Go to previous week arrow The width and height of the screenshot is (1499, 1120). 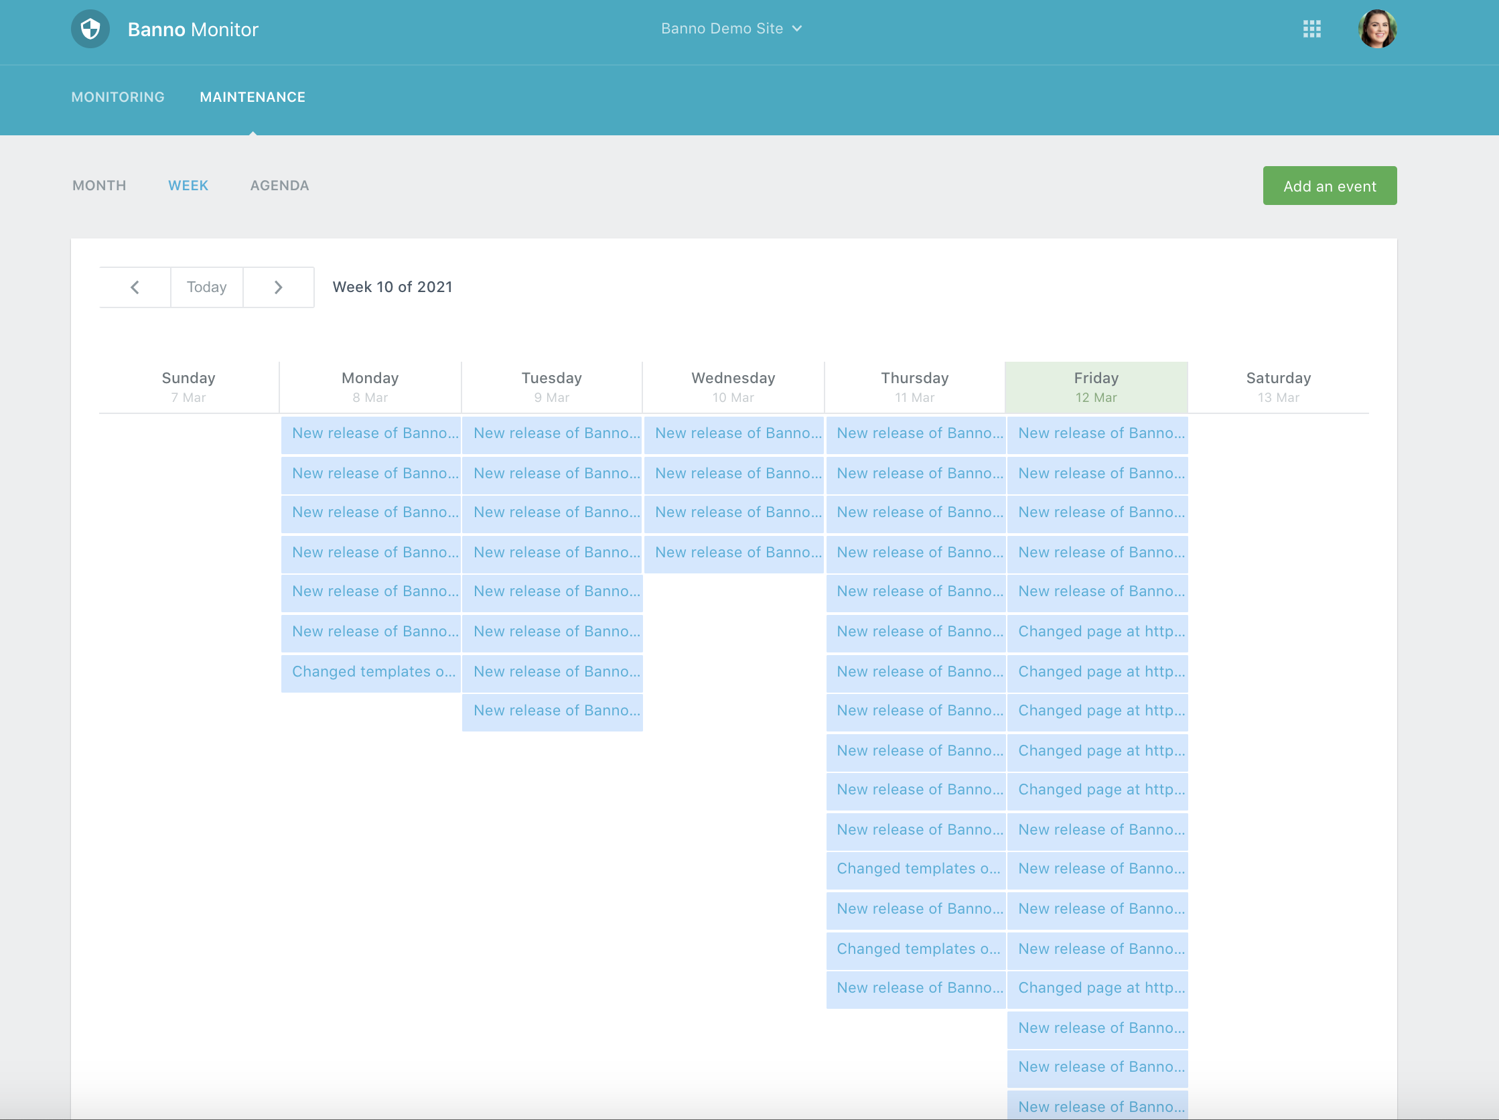click(x=135, y=287)
